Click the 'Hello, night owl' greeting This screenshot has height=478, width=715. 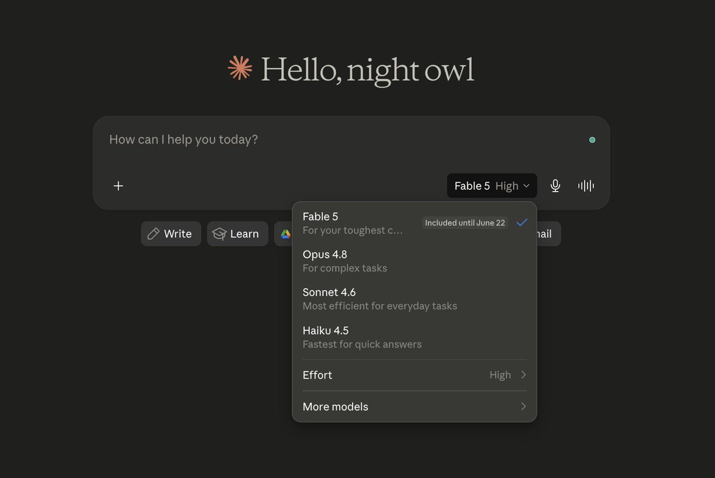click(367, 70)
